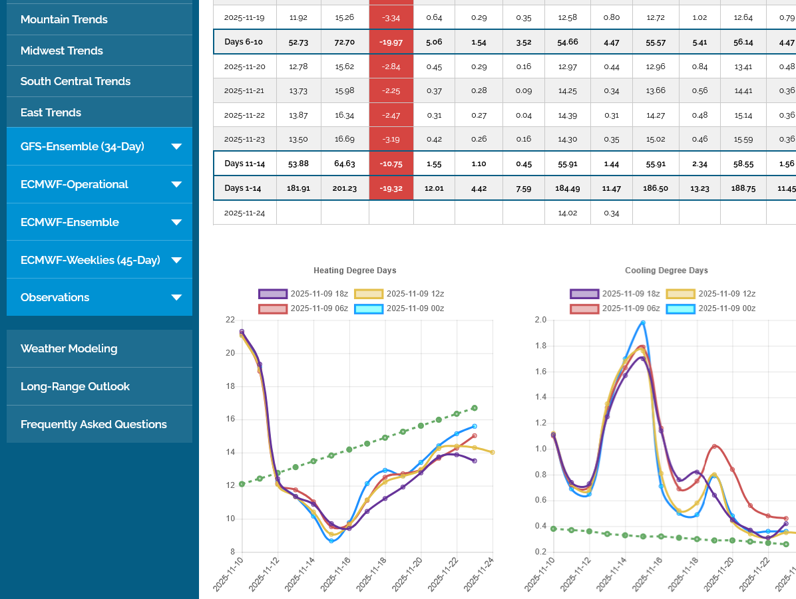Image resolution: width=796 pixels, height=599 pixels.
Task: Open Frequently Asked Questions
Action: 94,424
